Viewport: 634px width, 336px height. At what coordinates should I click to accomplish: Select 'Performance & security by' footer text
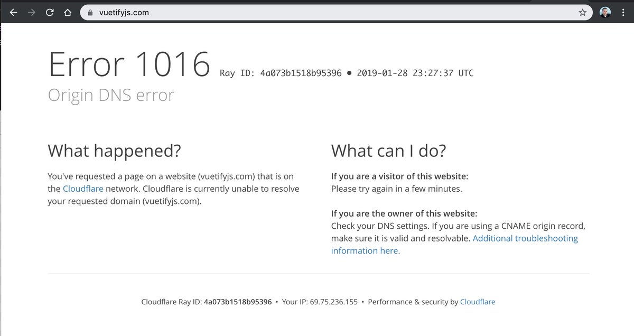[413, 302]
